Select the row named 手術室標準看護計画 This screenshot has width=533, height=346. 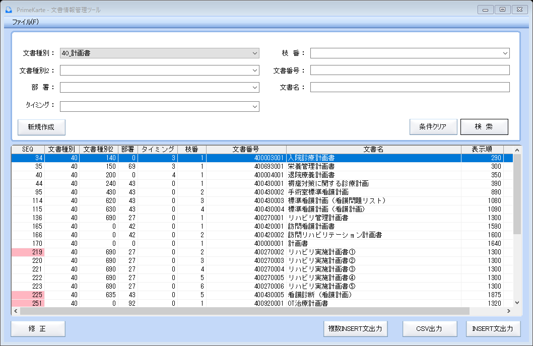tap(262, 192)
